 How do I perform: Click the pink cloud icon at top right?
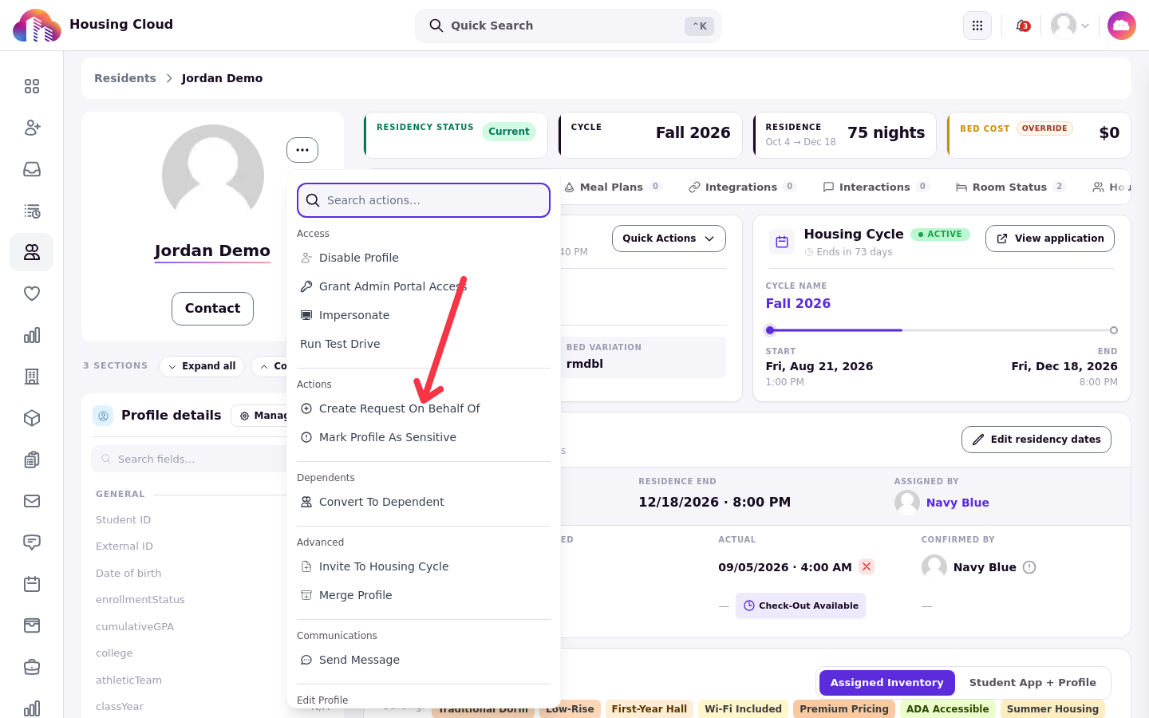(x=1122, y=26)
